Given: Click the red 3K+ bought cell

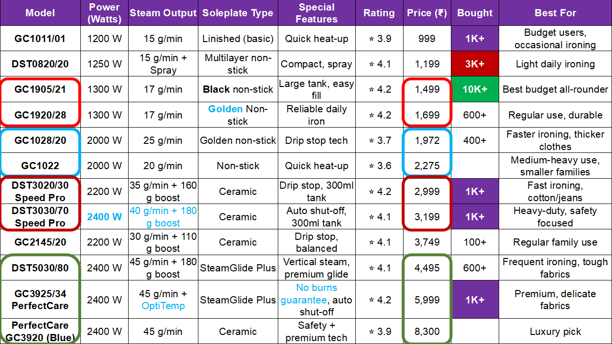Looking at the screenshot, I should pyautogui.click(x=475, y=64).
